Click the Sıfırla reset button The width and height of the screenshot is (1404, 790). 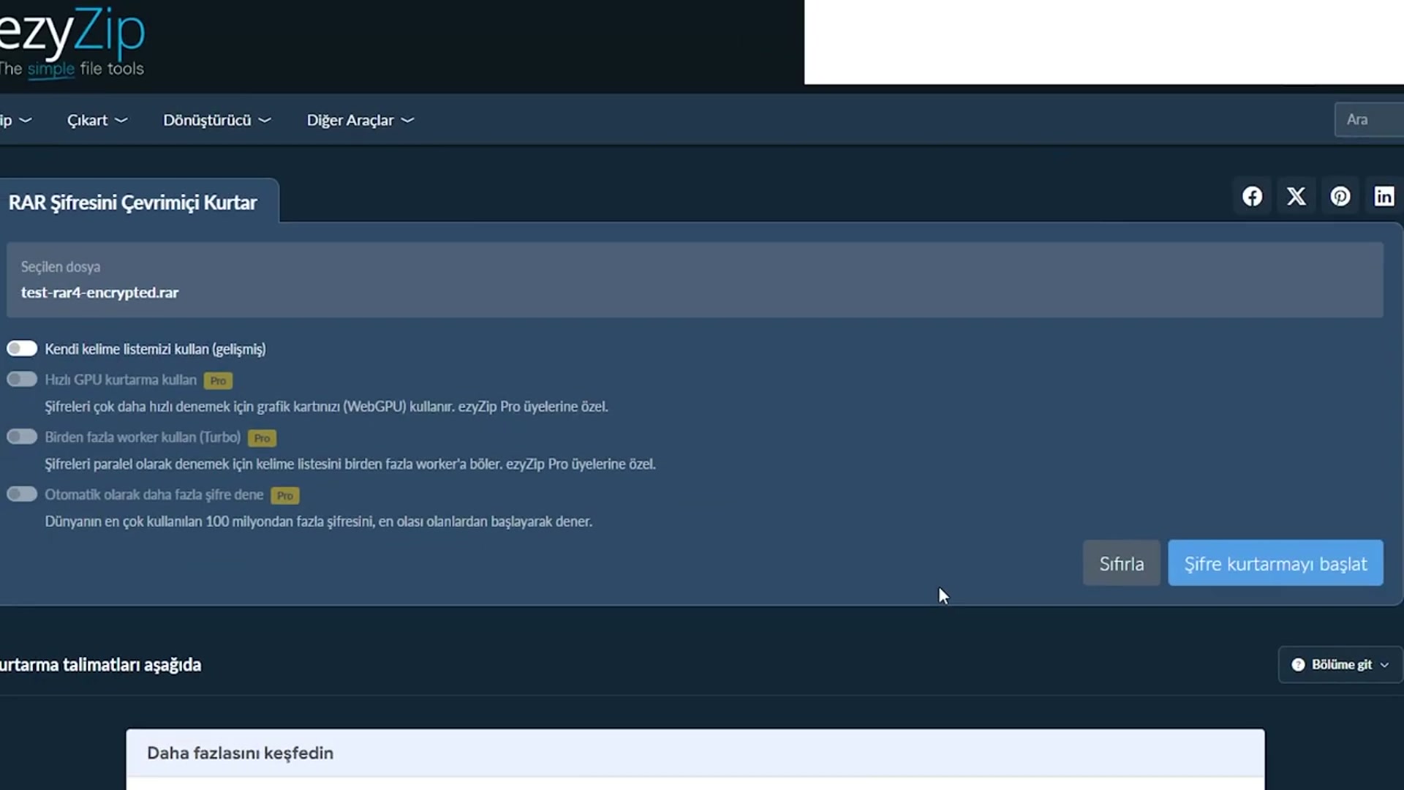1121,563
